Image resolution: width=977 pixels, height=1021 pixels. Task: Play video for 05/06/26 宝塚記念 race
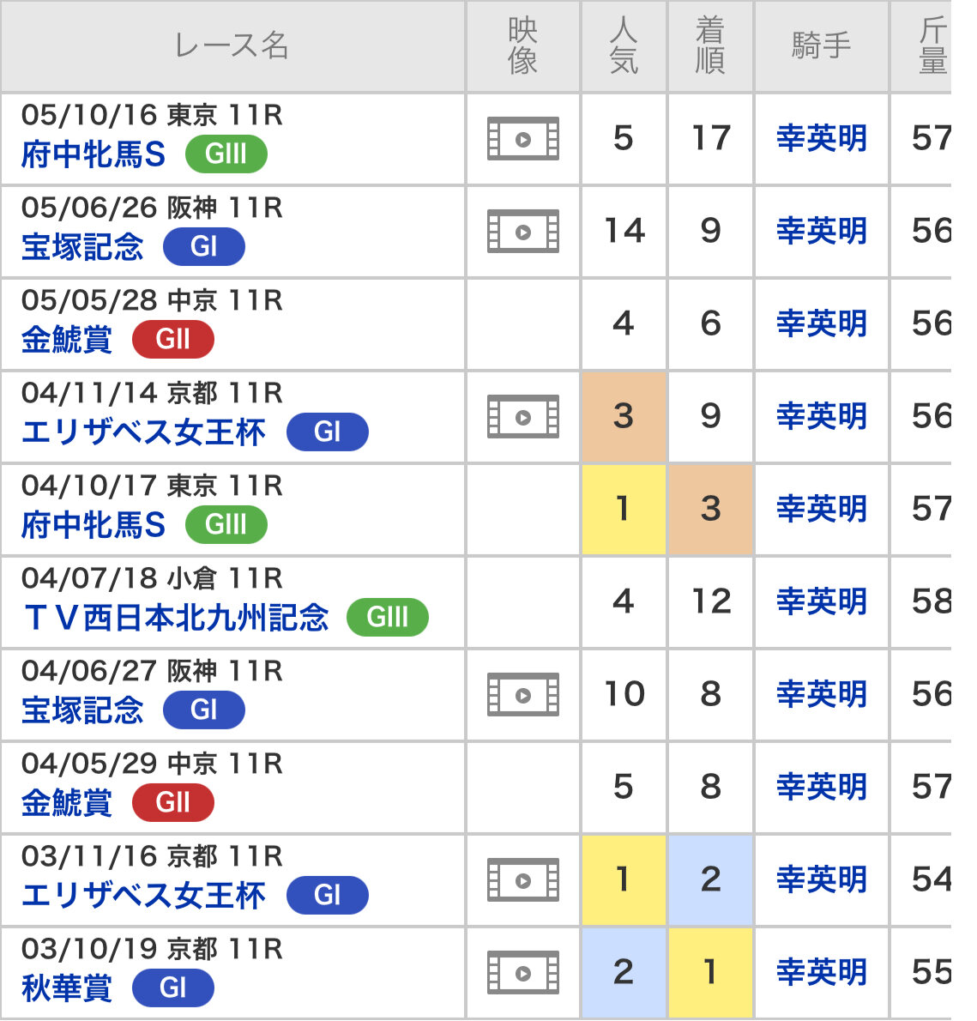coord(523,232)
